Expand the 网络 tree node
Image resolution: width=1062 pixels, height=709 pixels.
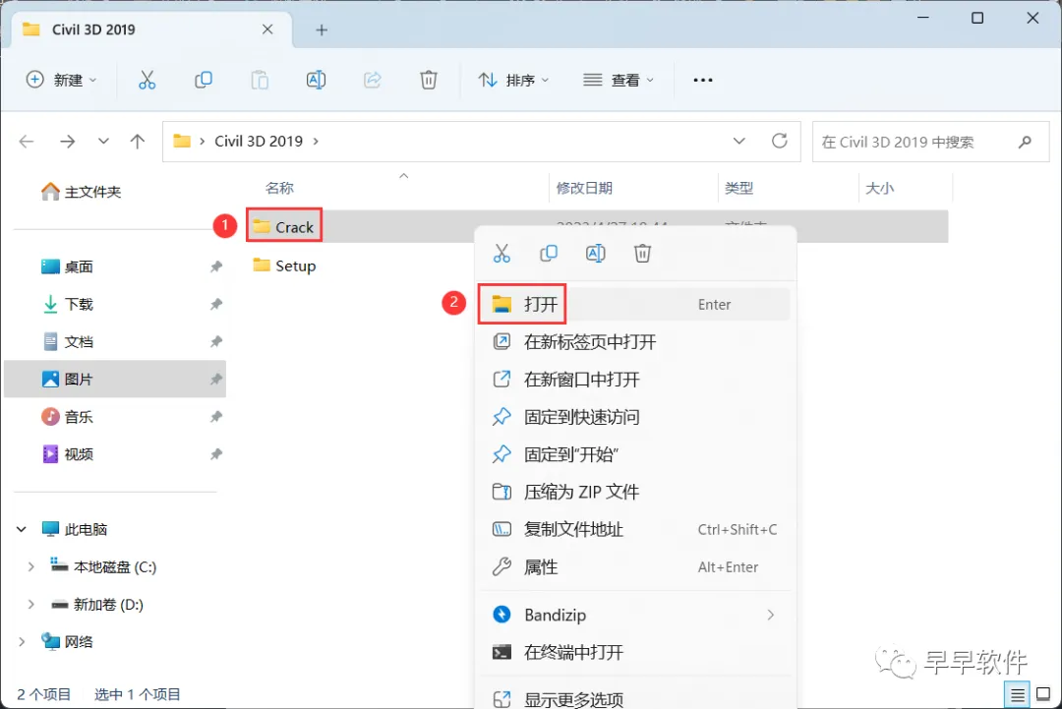click(x=22, y=641)
